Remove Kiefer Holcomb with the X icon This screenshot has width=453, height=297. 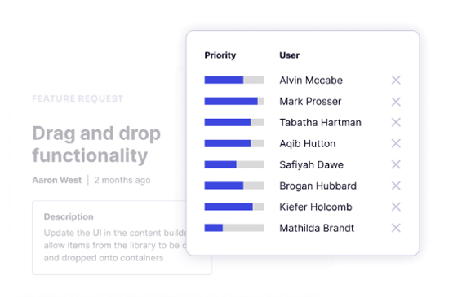pos(396,207)
